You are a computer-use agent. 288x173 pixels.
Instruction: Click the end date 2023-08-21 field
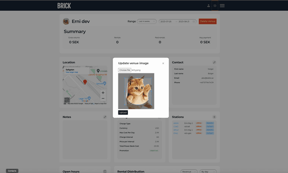[x=184, y=22]
